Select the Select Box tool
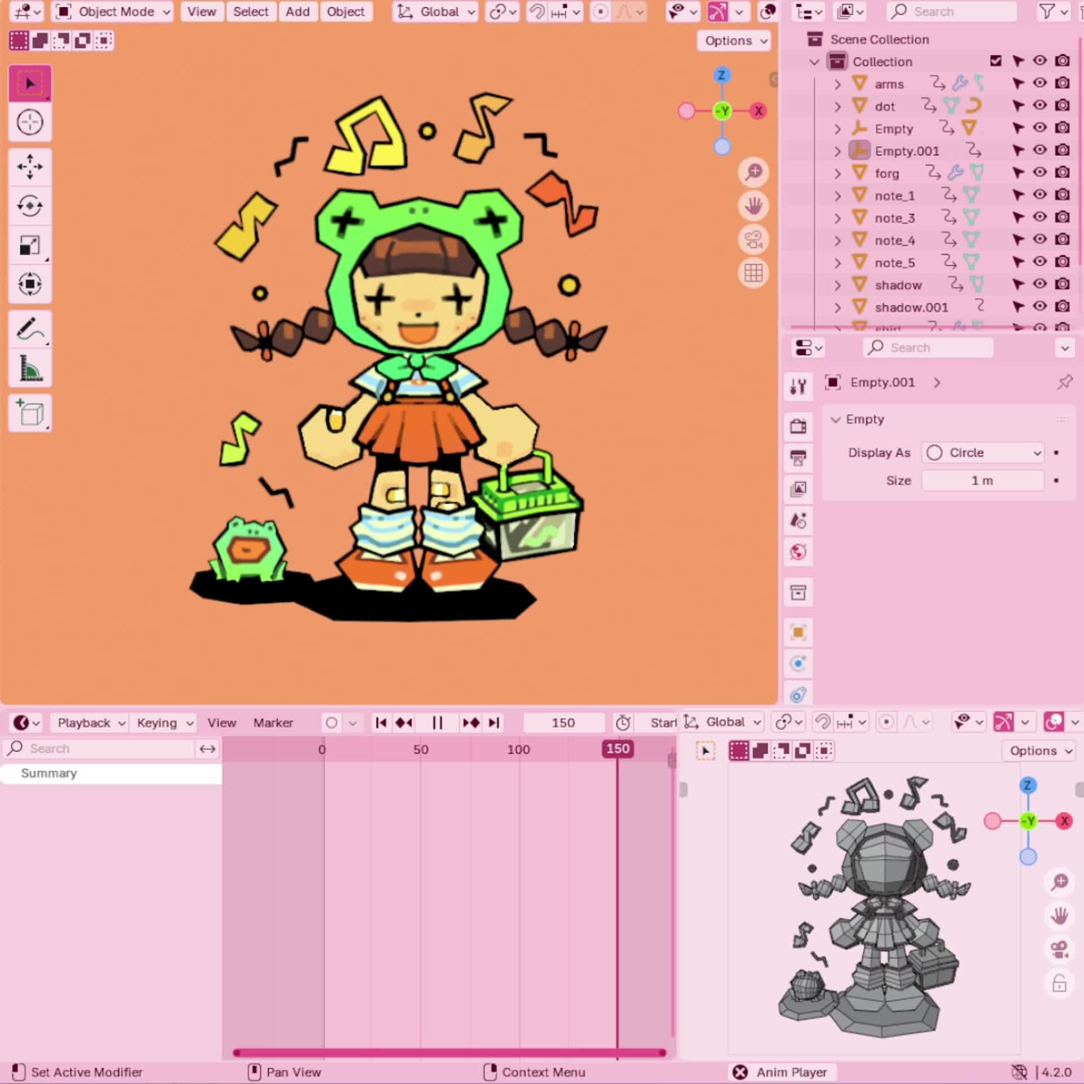 pos(30,84)
